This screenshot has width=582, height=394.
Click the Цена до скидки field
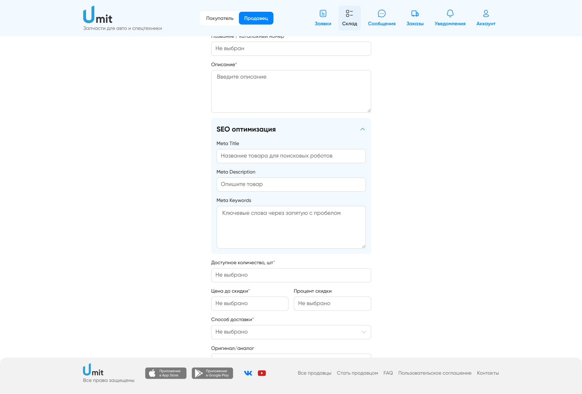(250, 304)
